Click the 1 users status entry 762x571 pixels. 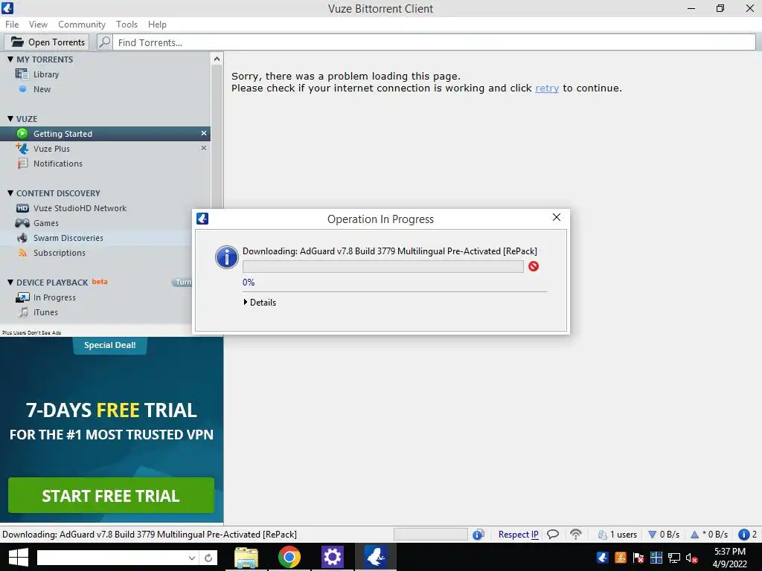617,535
